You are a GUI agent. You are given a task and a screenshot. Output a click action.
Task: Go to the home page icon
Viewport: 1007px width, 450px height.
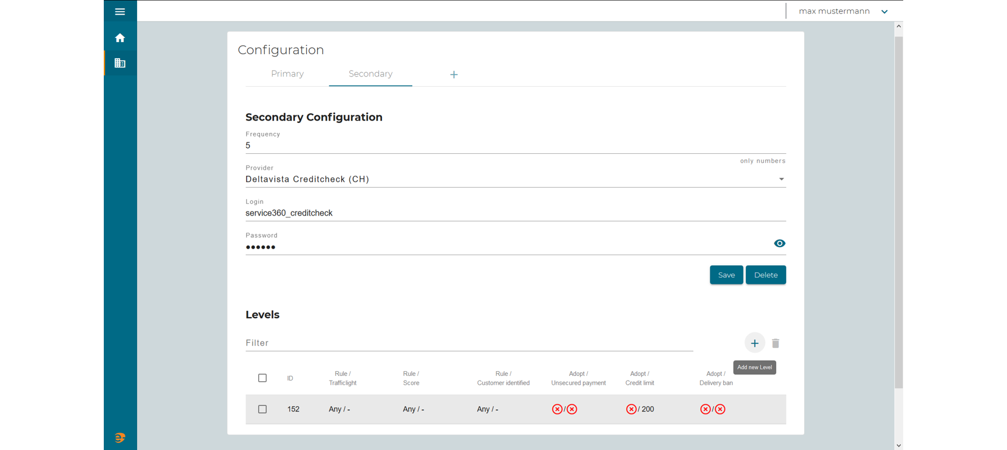(x=120, y=38)
